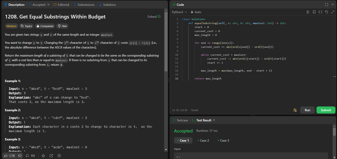This screenshot has width=337, height=159.
Task: Place cursor on 'return max_length' code line
Action: 208,79
